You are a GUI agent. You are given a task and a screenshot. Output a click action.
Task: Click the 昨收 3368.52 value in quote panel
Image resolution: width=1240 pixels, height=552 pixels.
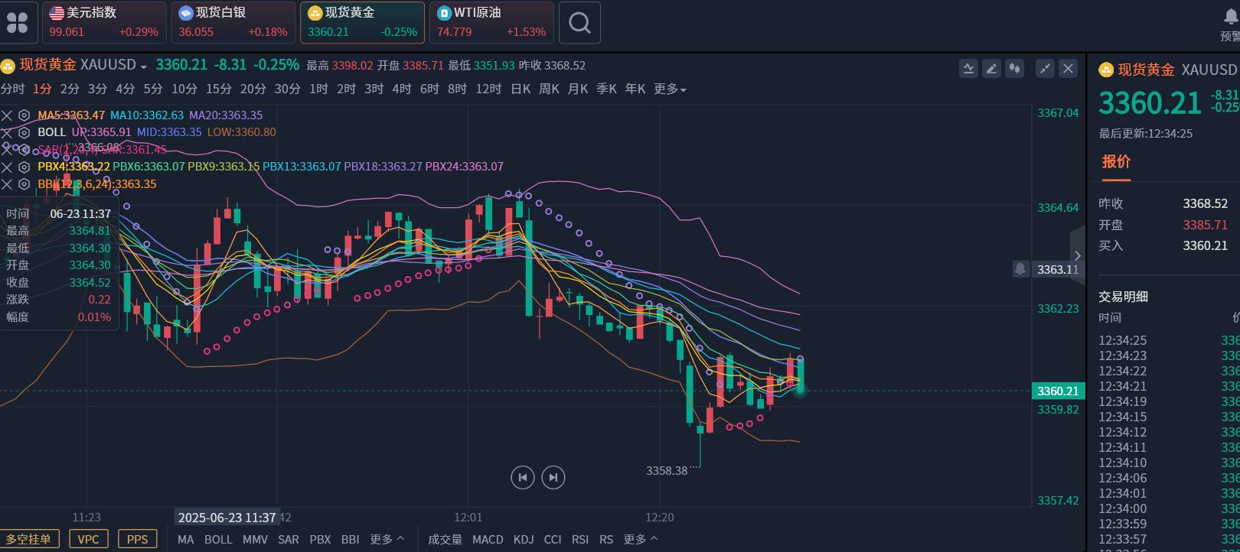tap(1206, 203)
